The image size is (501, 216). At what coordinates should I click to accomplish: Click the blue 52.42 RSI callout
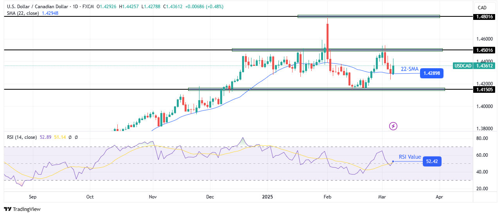click(x=432, y=161)
